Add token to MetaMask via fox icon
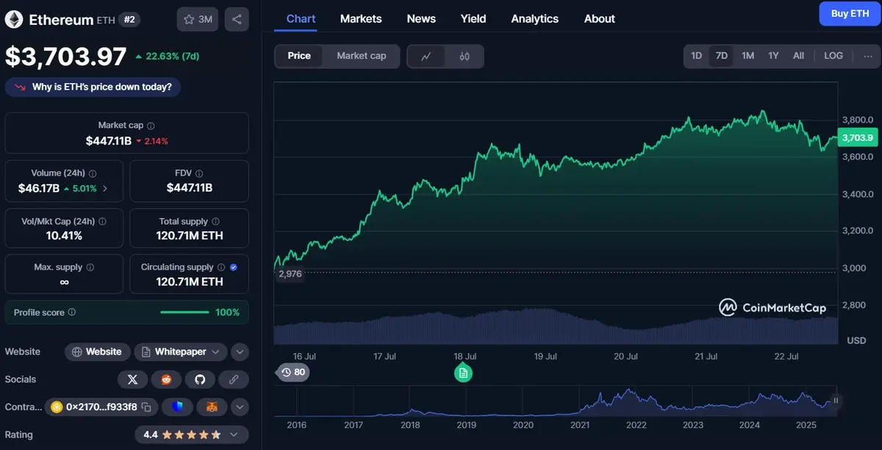882x450 pixels. pyautogui.click(x=212, y=407)
